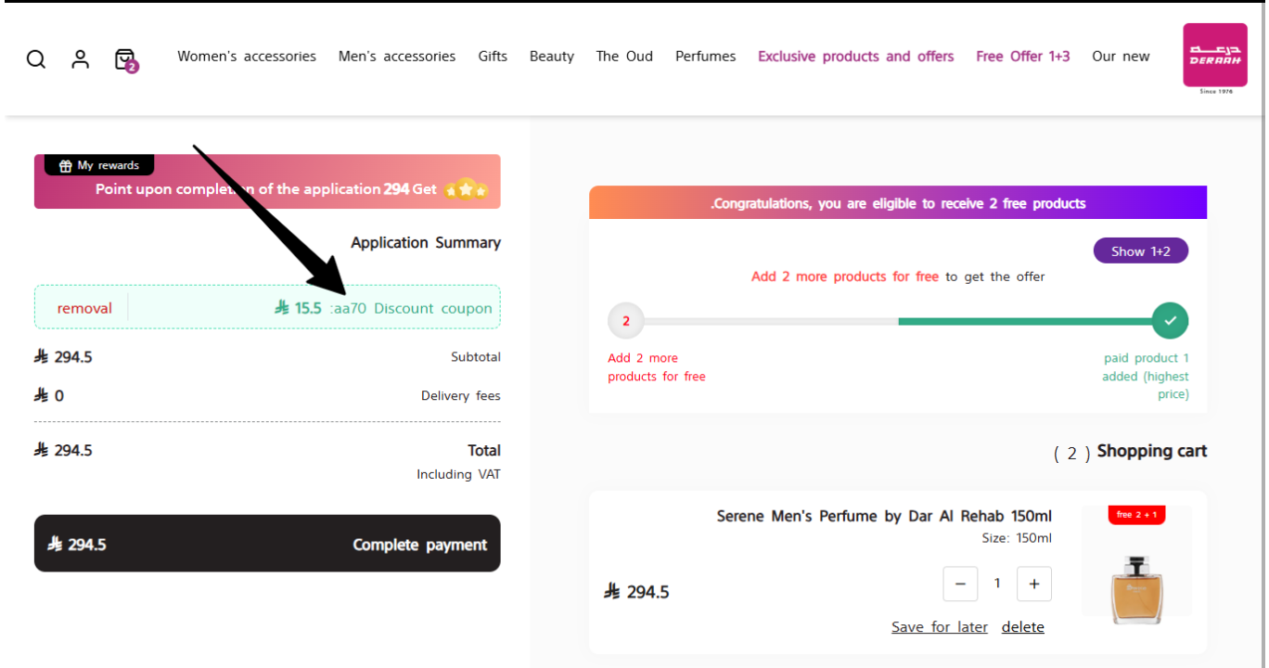
Task: Click the Show 1+2 button
Action: click(x=1141, y=251)
